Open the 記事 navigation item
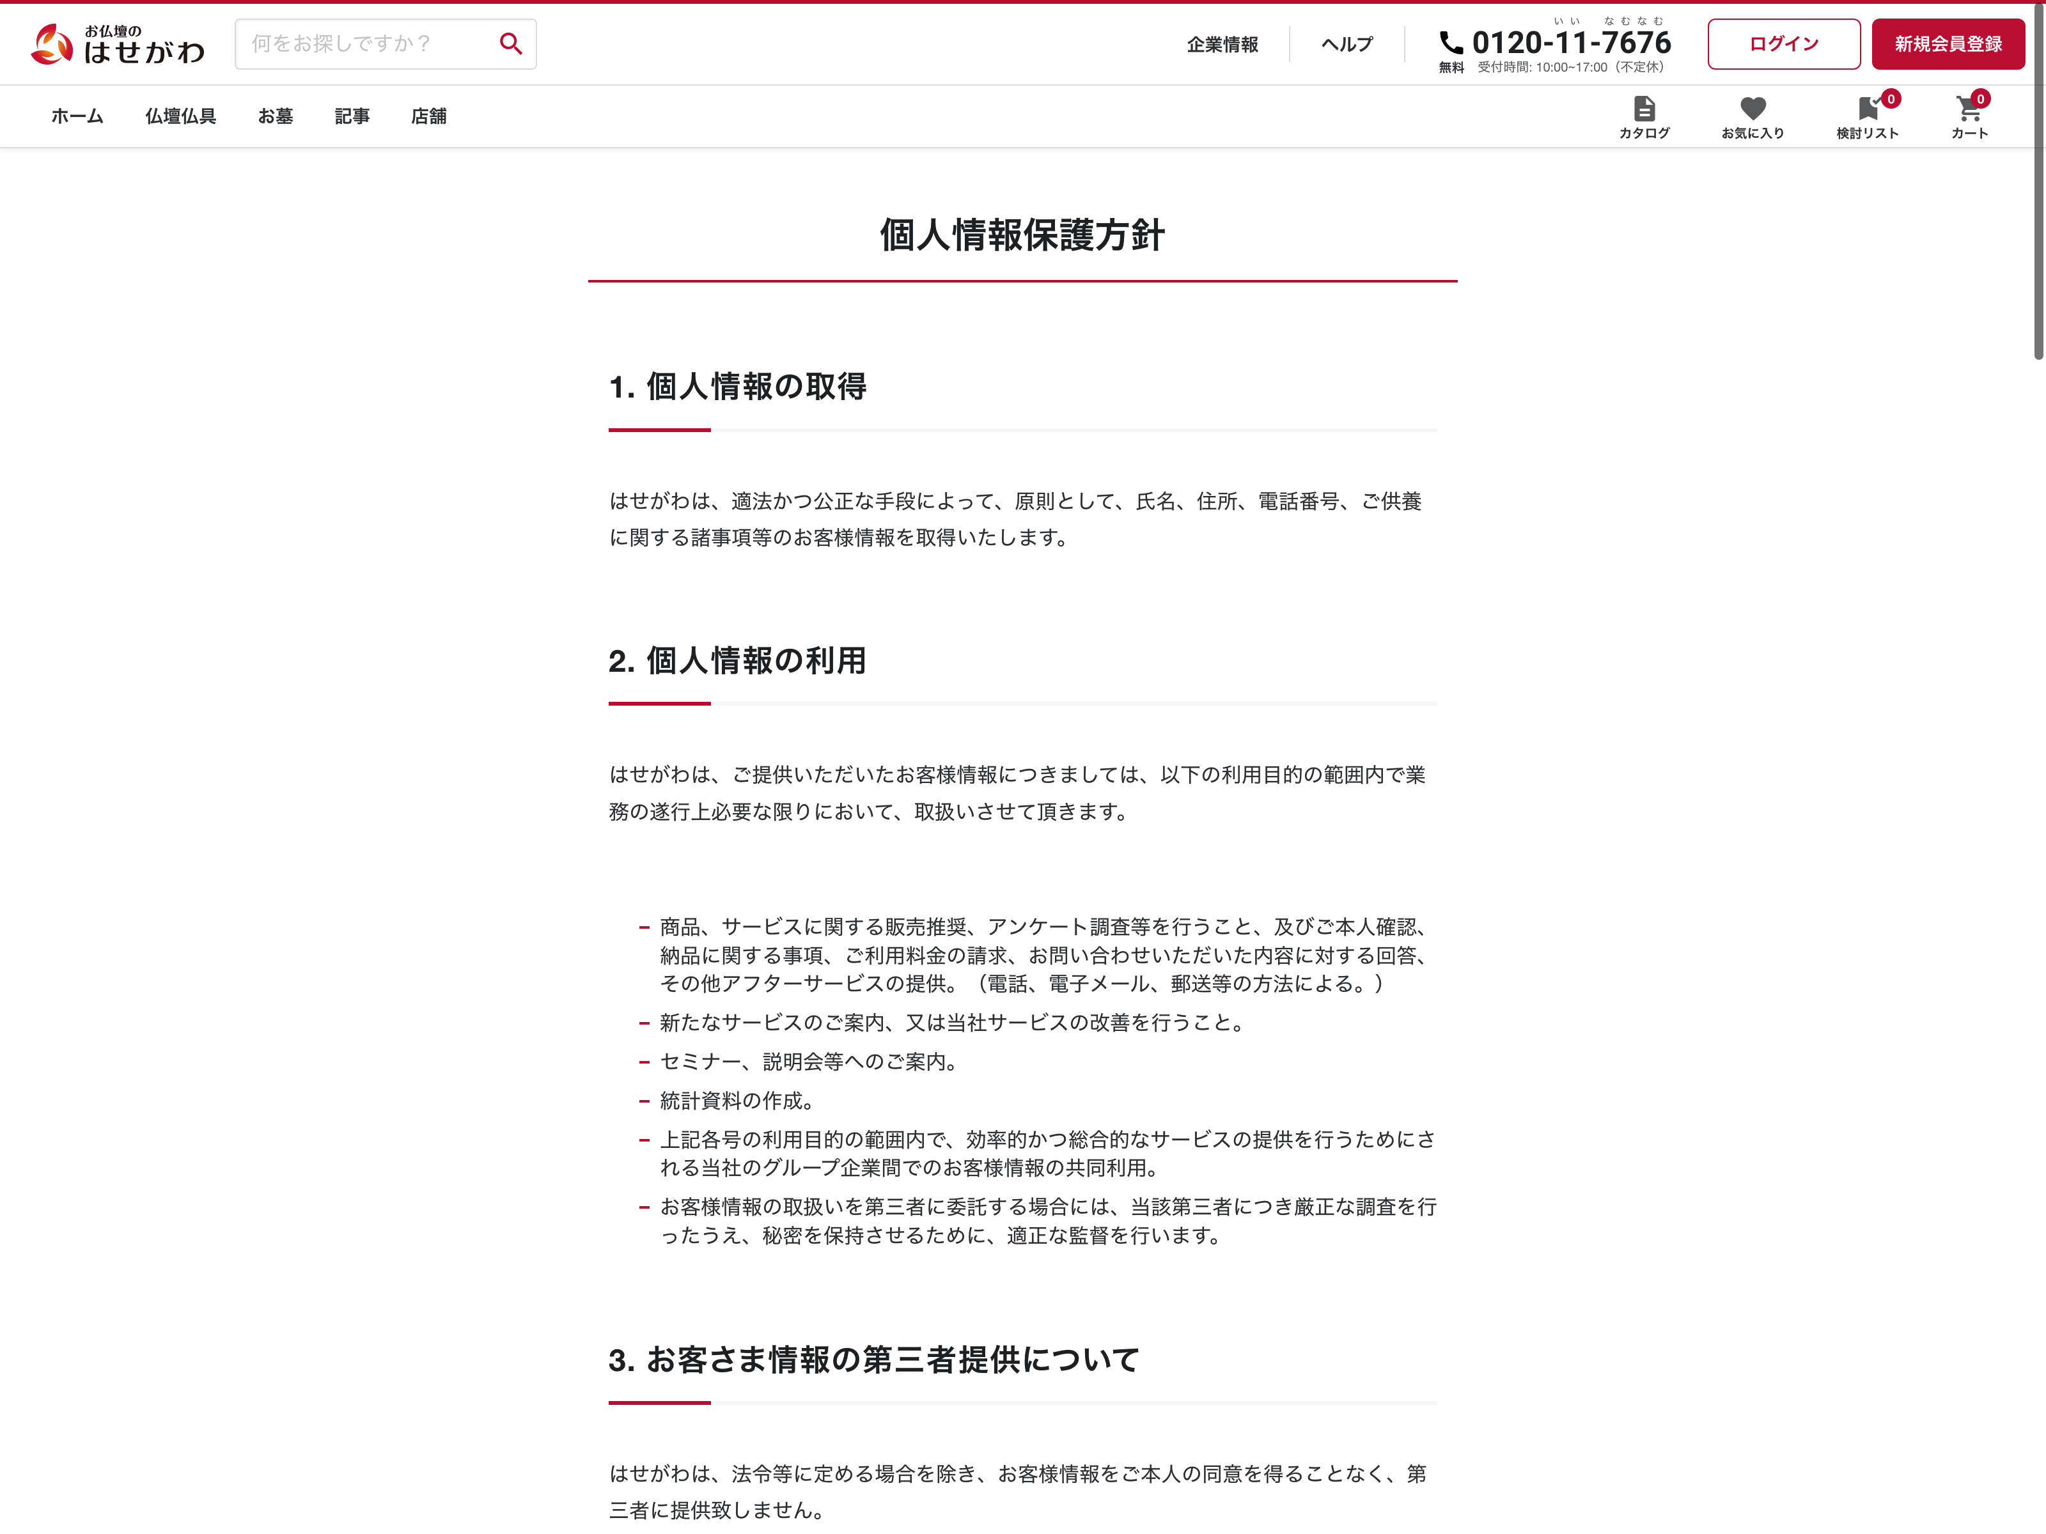The height and width of the screenshot is (1534, 2046). 352,116
